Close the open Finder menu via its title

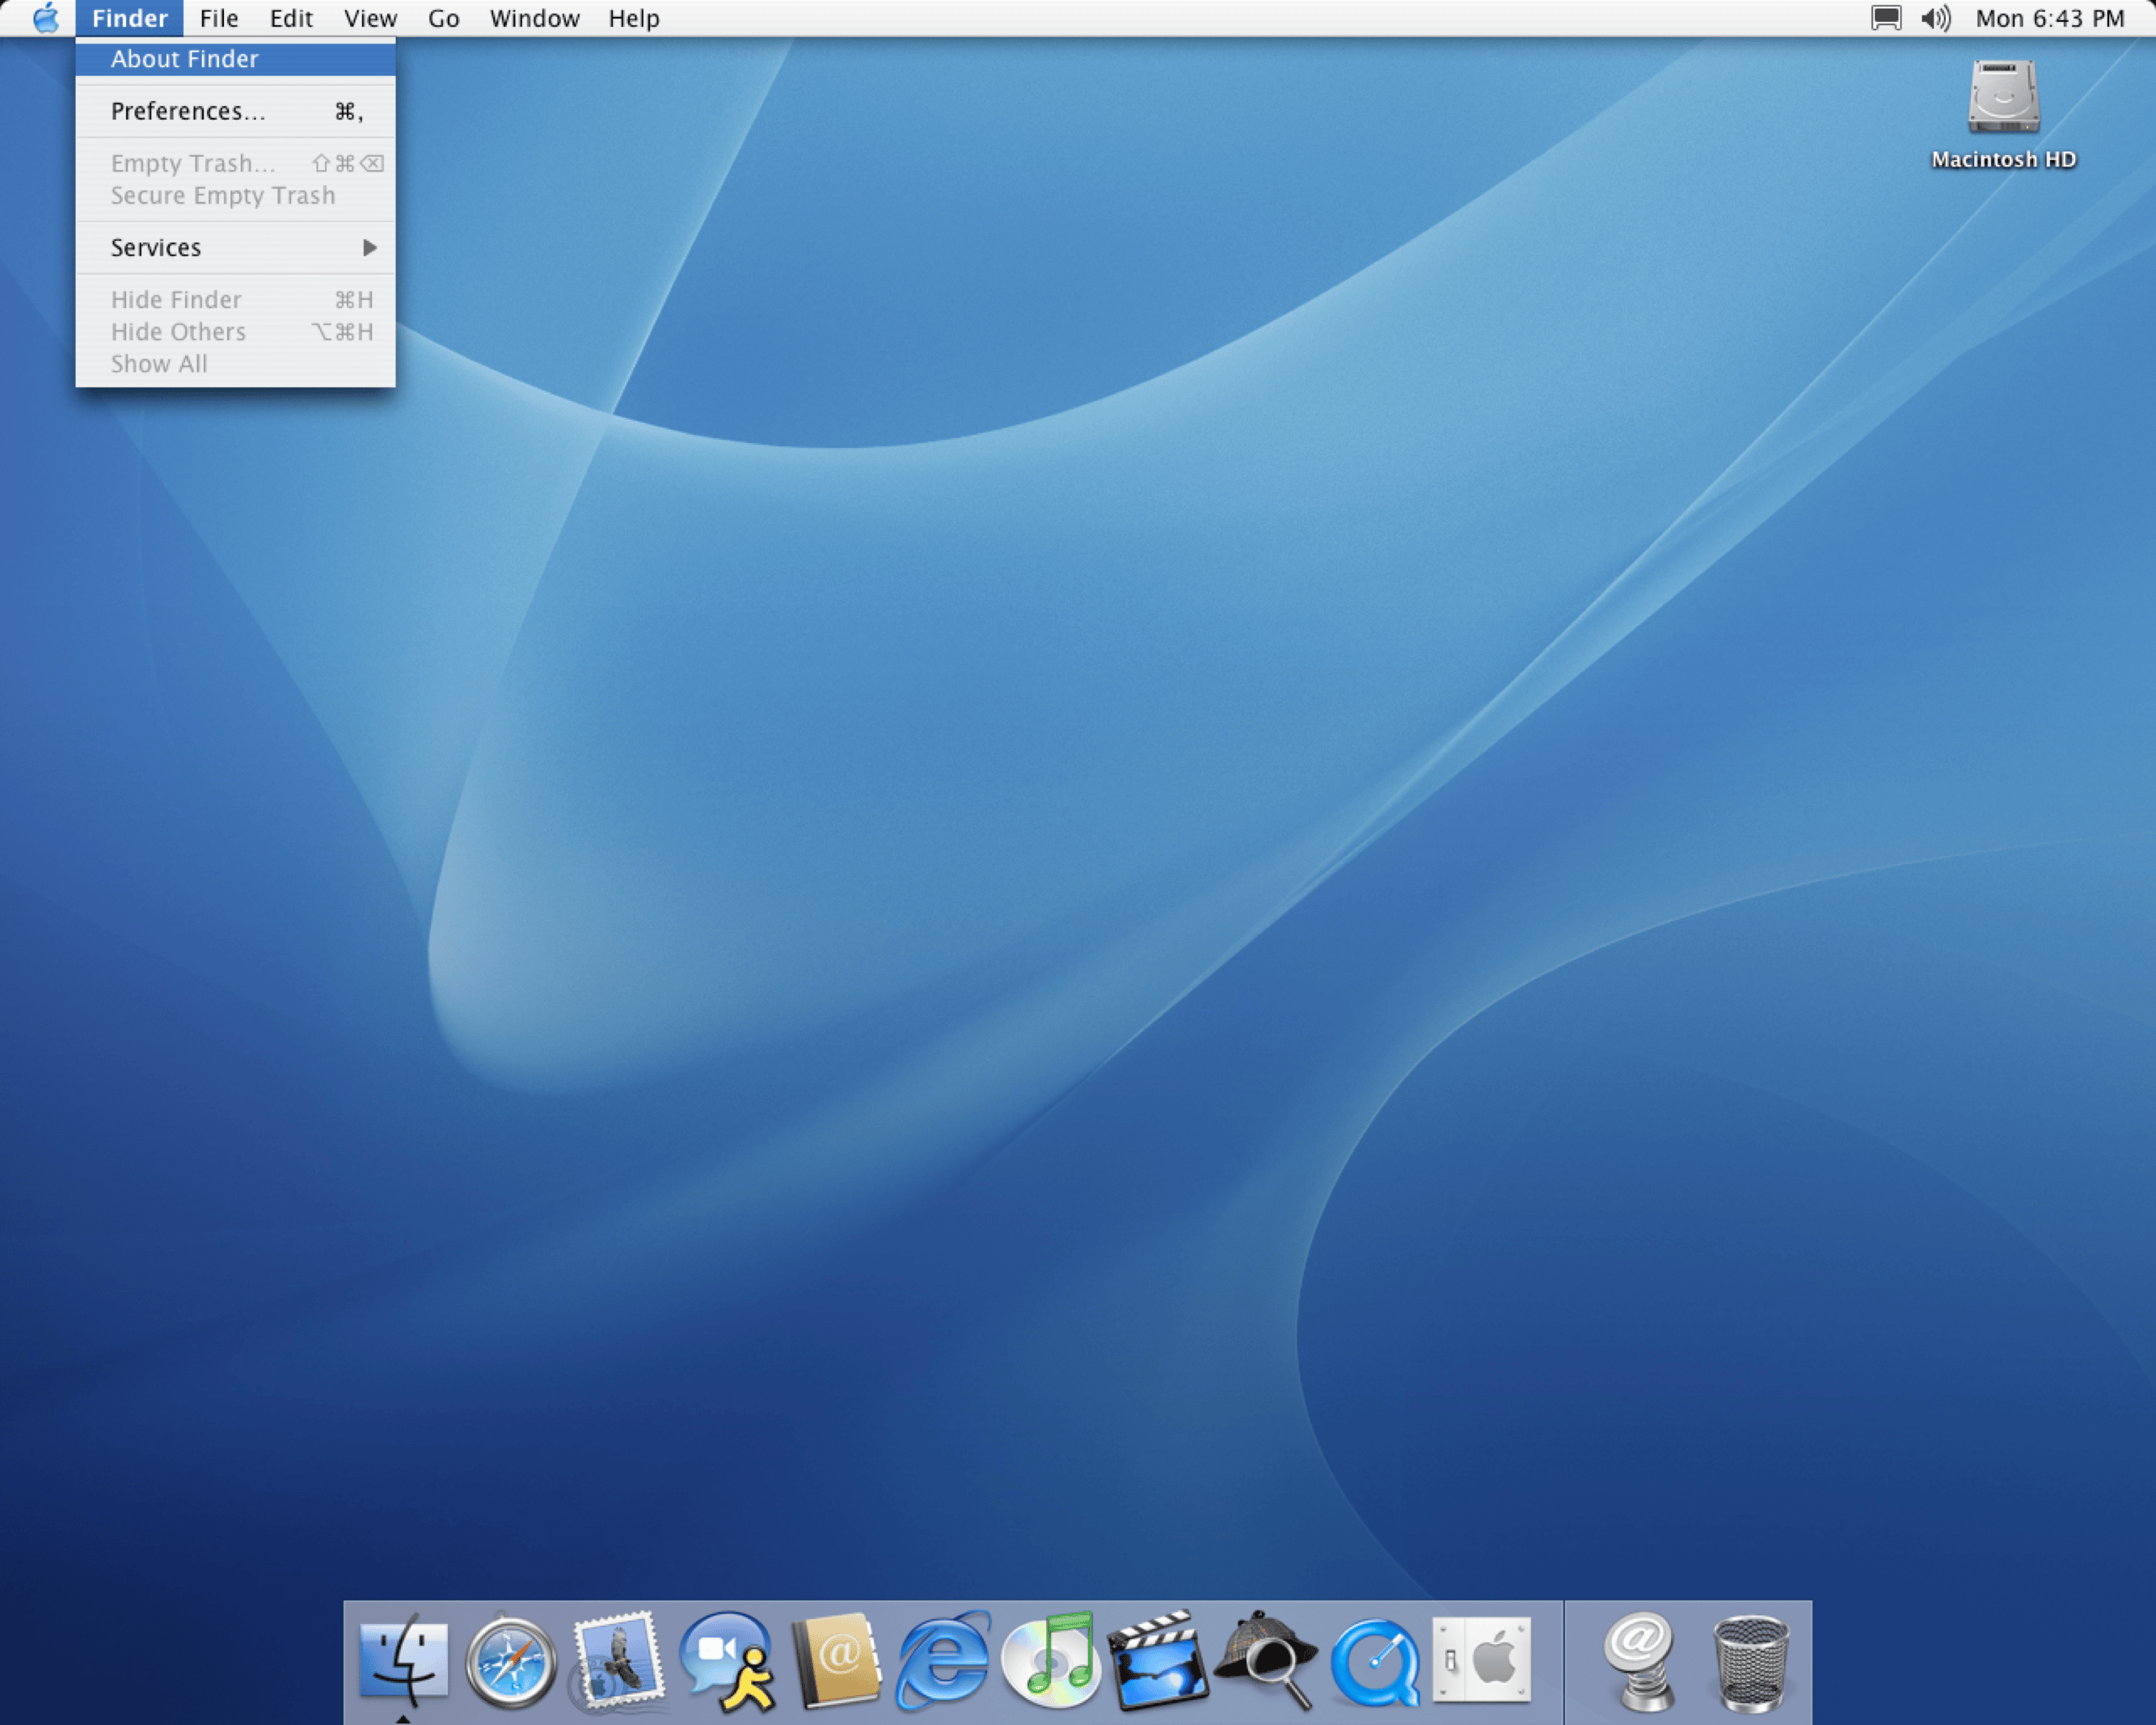(x=130, y=18)
